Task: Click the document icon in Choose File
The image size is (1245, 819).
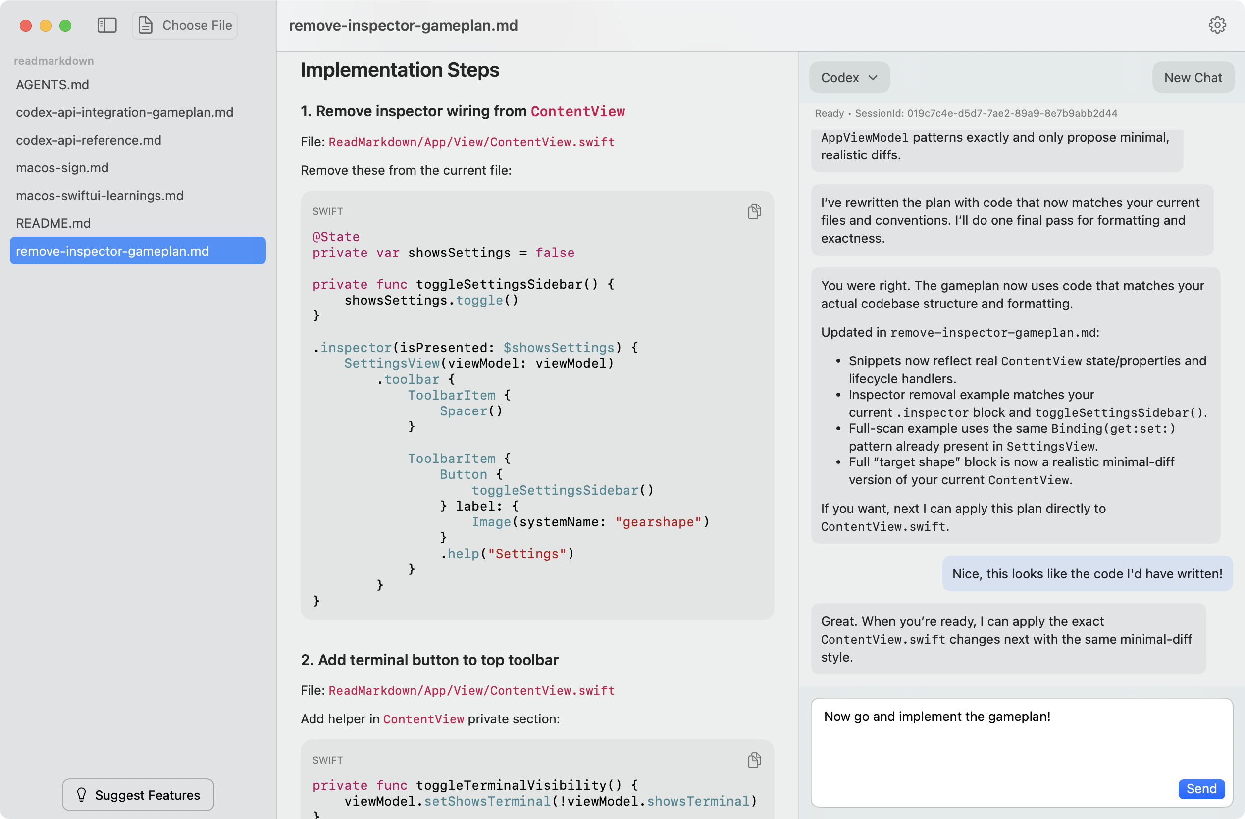Action: coord(146,25)
